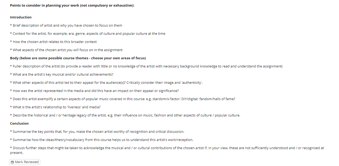Click the 'liveness' and media question
Screen dimensions: 339x166
pos(55,107)
